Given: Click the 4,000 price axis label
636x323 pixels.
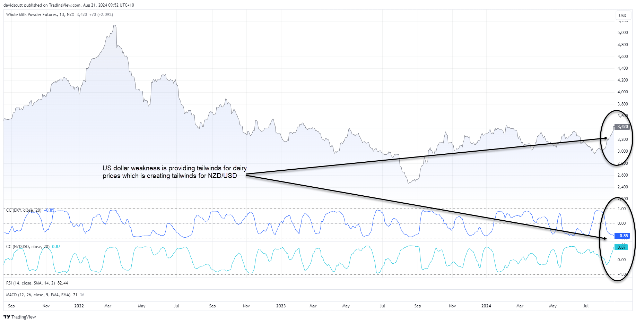Looking at the screenshot, I should pyautogui.click(x=622, y=92).
